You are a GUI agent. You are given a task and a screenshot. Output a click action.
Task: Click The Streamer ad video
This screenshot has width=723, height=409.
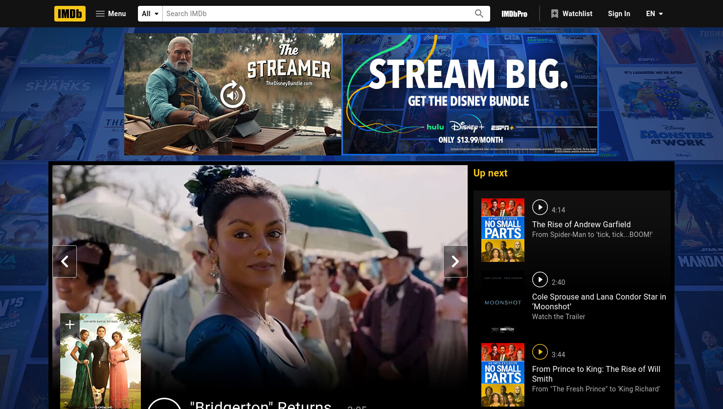(233, 94)
